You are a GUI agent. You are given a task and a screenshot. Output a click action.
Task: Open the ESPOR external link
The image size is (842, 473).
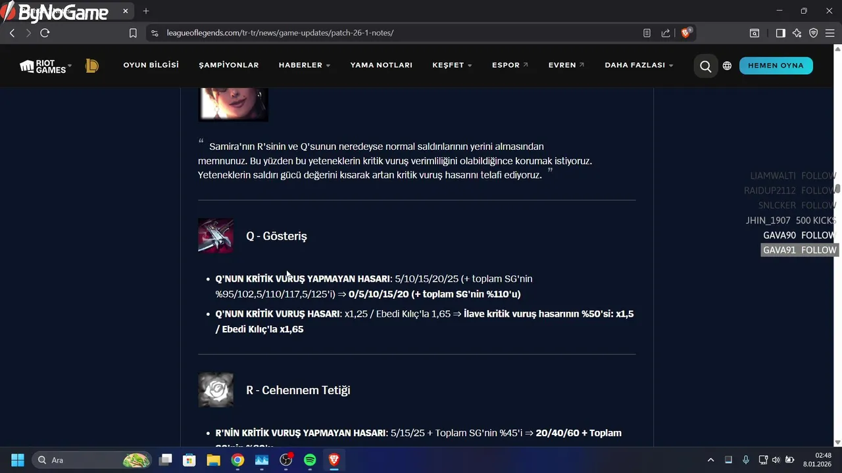tap(510, 65)
